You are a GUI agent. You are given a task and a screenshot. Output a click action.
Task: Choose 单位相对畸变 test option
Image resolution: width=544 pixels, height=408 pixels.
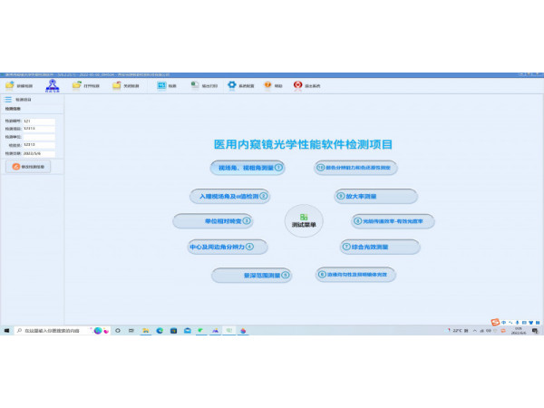pos(212,220)
